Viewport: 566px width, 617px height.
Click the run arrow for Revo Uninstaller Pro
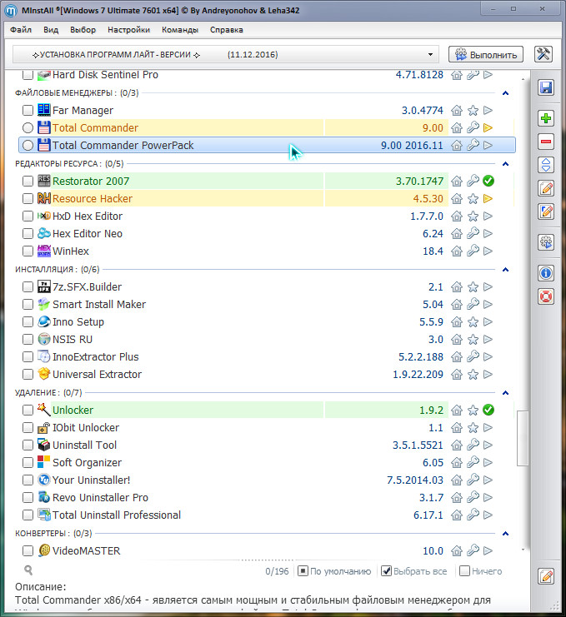click(x=488, y=497)
